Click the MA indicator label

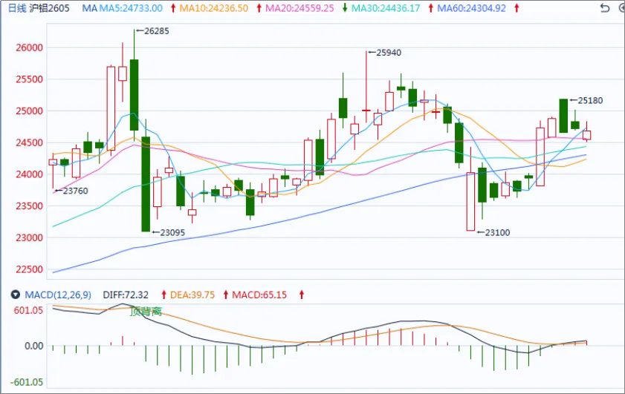[x=89, y=8]
